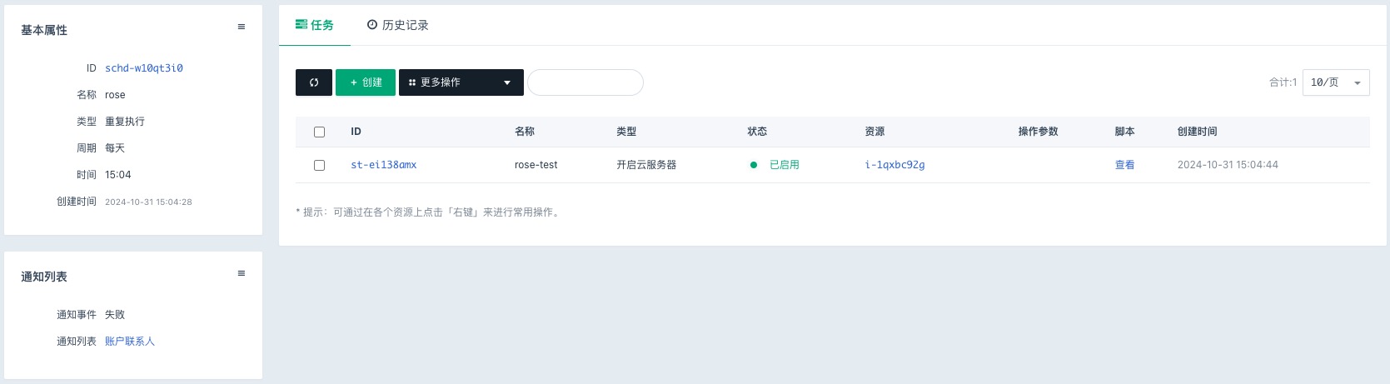Check the st-ei138amx row checkbox
The height and width of the screenshot is (384, 1390).
pos(319,165)
